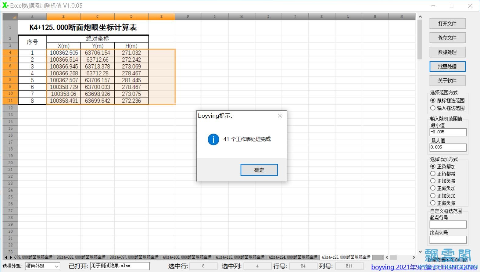Click the sheet tabs scroll-right arrow
This screenshot has width=480, height=272.
point(11,258)
